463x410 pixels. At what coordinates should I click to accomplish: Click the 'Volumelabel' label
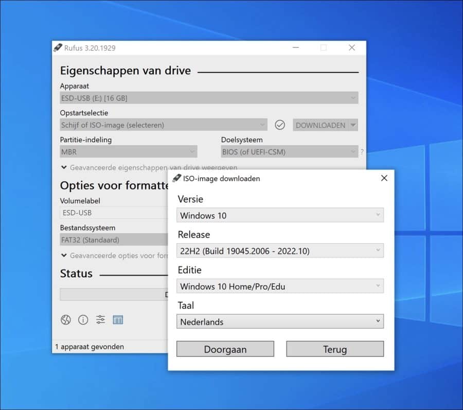(80, 201)
